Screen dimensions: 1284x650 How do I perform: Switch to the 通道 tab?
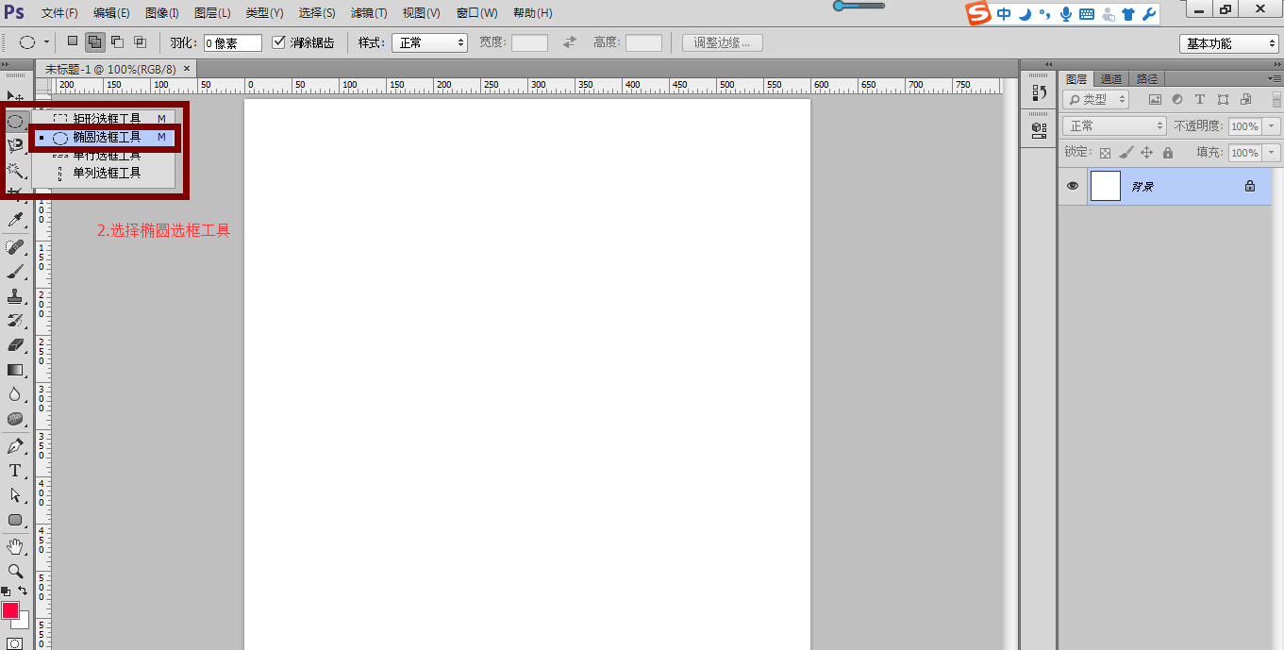pyautogui.click(x=1111, y=78)
